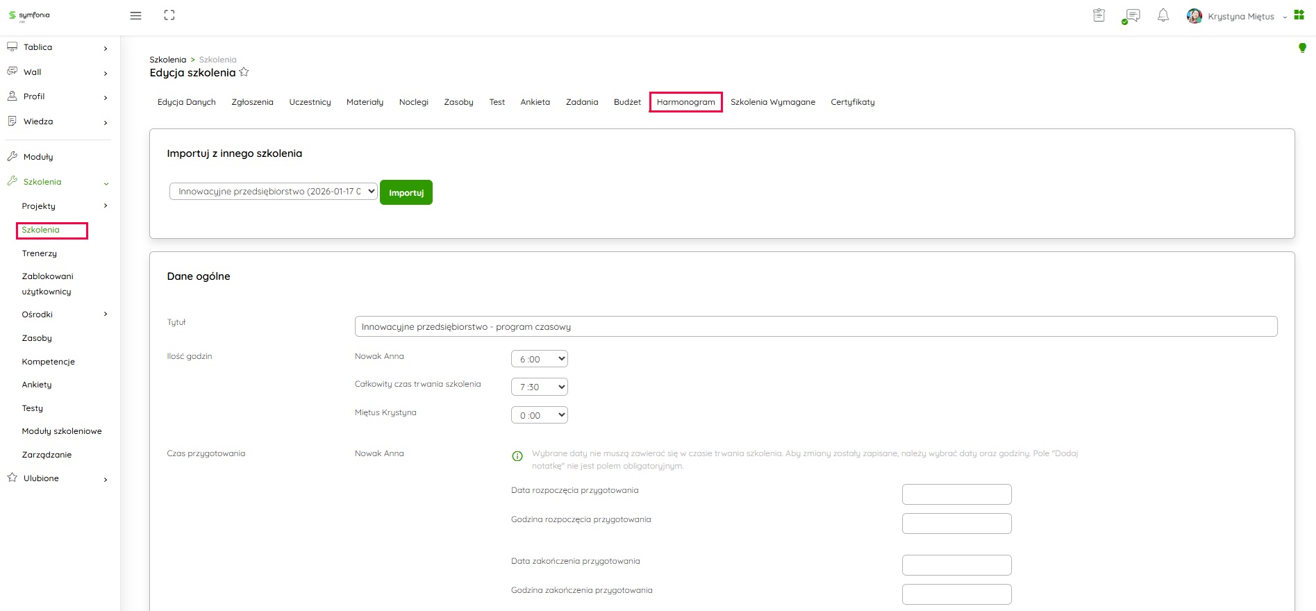Click the preparation start date field
The image size is (1316, 611).
pyautogui.click(x=956, y=494)
